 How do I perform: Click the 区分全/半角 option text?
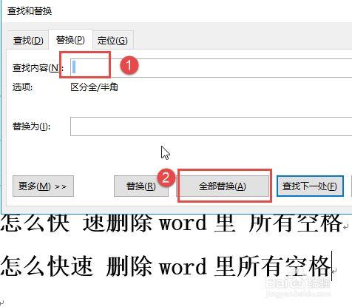coord(94,87)
